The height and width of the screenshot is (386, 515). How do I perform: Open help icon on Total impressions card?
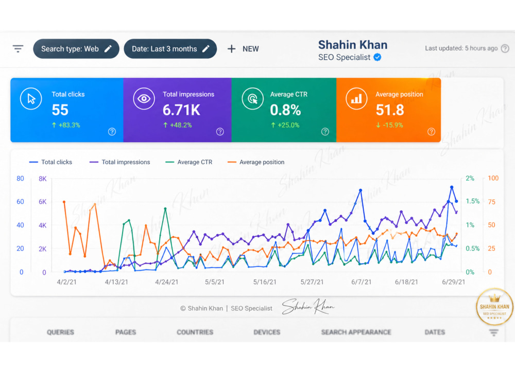[x=220, y=132]
